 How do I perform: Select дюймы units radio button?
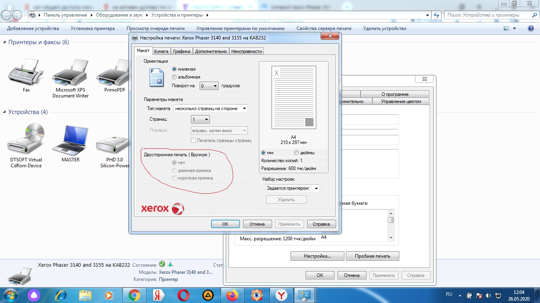[296, 153]
